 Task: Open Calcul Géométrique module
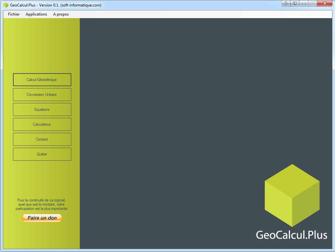(42, 80)
